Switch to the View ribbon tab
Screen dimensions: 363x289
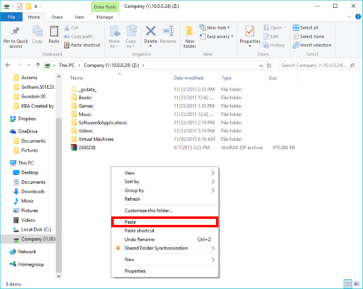79,17
